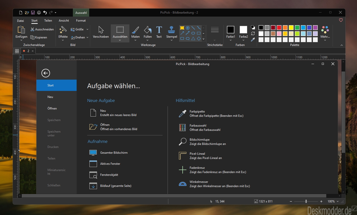Open the zoom percentage dropdown beside 100%
357x215 pixels.
[x=338, y=201]
